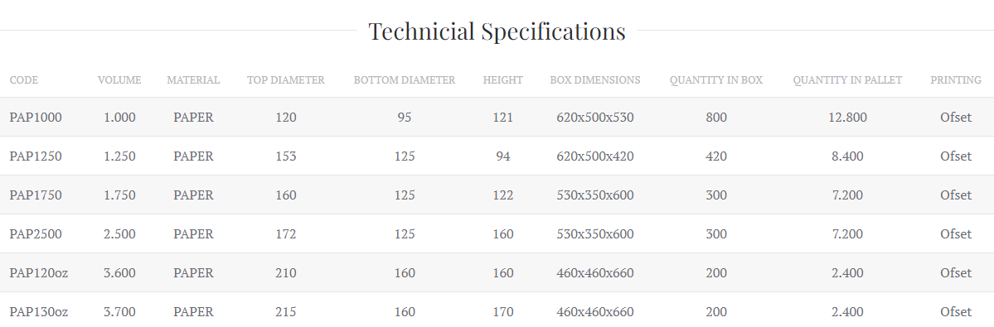Select the 3.700 volume value

[x=120, y=312]
